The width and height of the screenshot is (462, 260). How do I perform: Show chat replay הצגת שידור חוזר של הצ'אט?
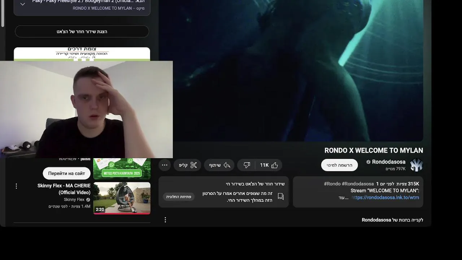point(82,31)
